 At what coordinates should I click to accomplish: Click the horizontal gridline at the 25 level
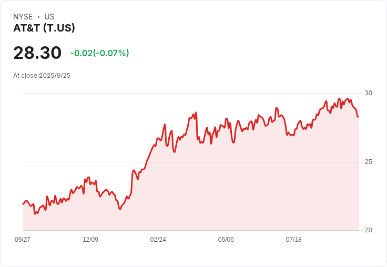79,162
